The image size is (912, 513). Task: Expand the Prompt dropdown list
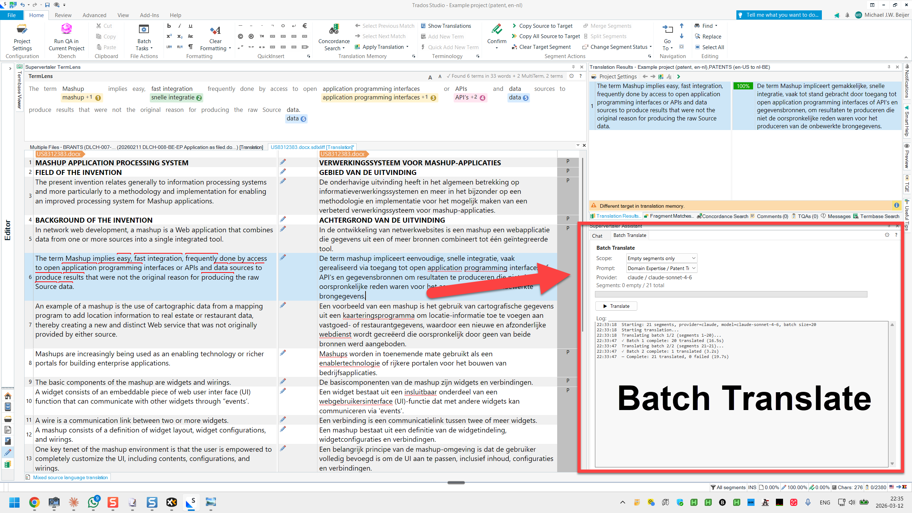tap(661, 268)
